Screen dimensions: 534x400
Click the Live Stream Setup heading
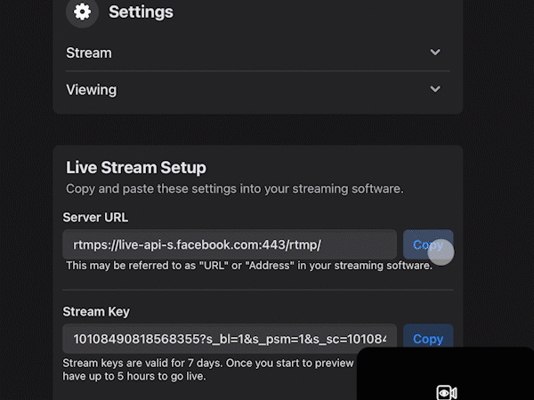tap(136, 167)
